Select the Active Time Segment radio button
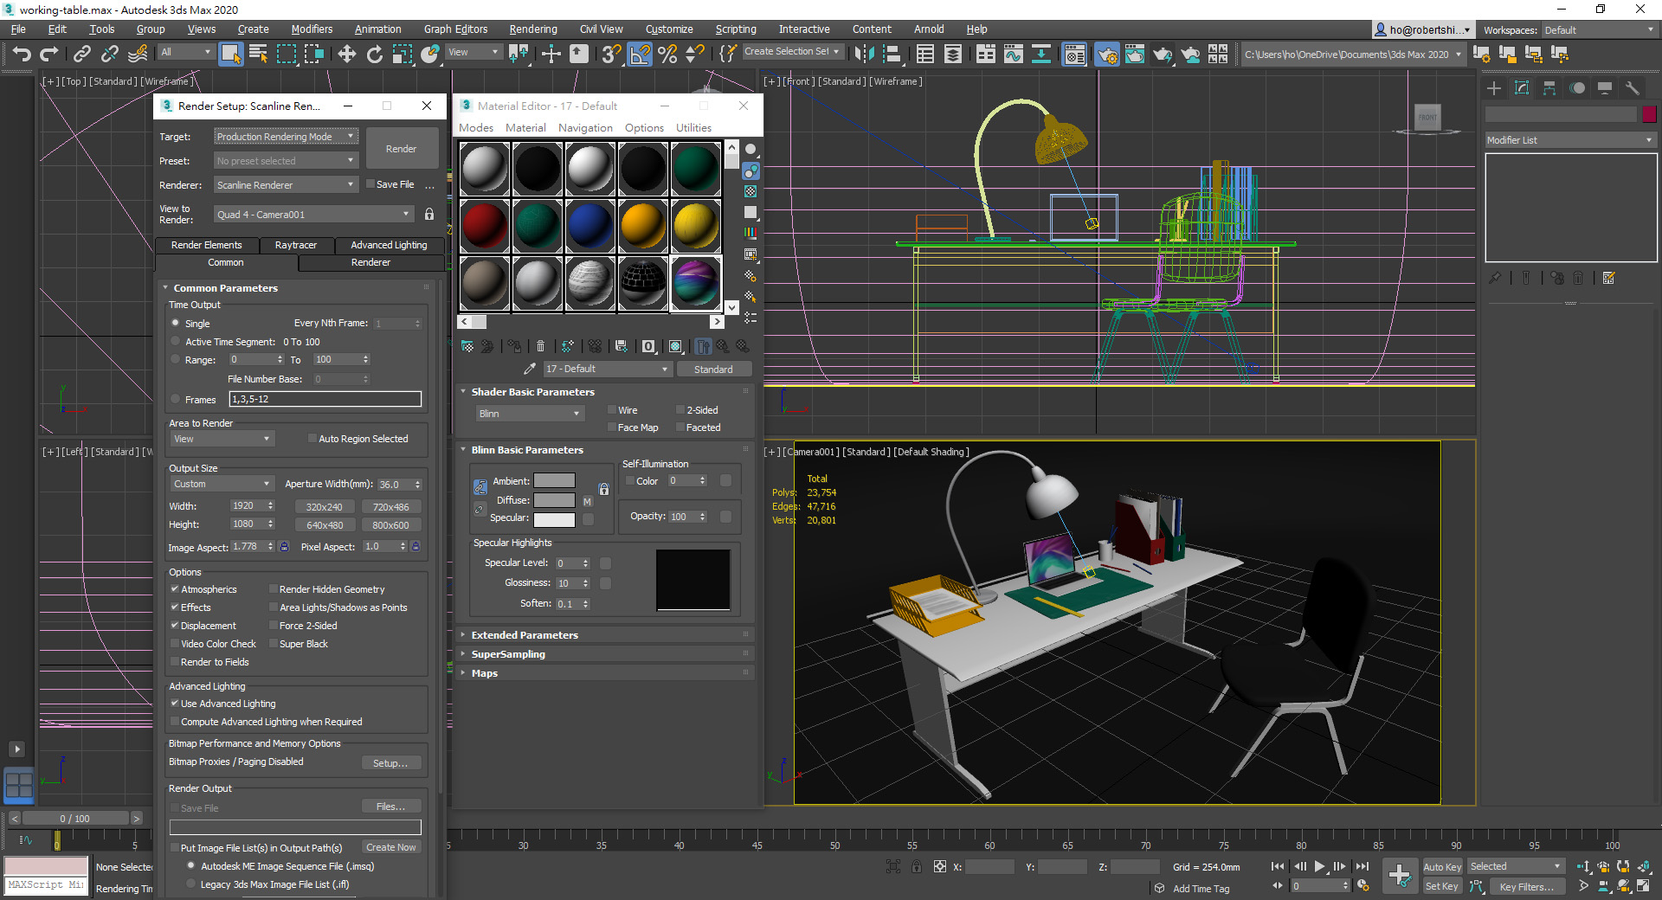Viewport: 1662px width, 900px height. tap(176, 342)
